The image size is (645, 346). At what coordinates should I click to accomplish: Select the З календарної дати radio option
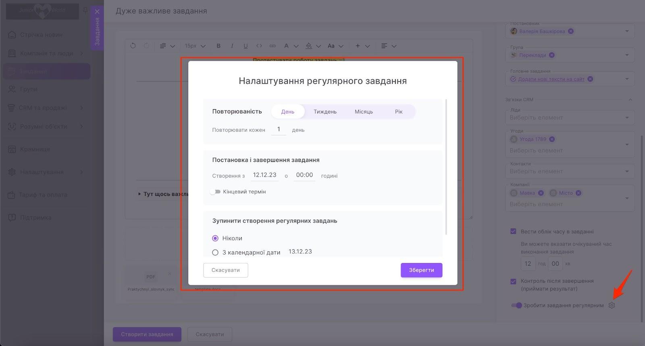pos(215,253)
